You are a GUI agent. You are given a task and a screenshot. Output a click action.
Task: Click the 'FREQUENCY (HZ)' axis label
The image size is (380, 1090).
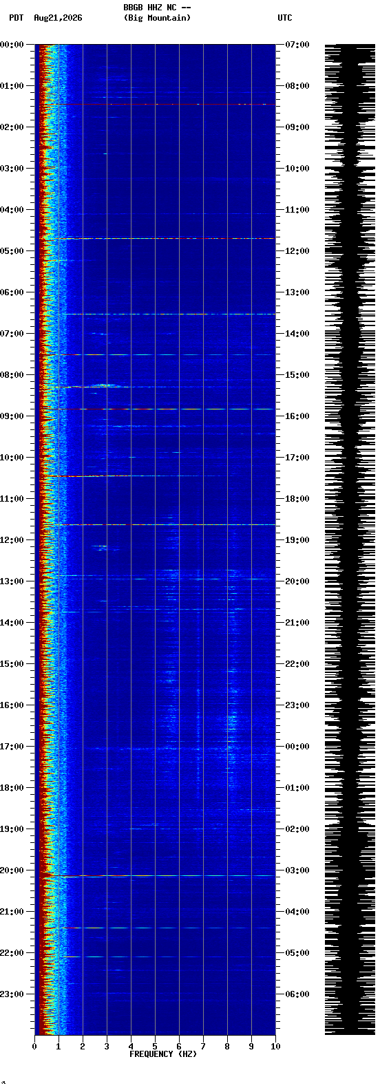click(x=163, y=1054)
